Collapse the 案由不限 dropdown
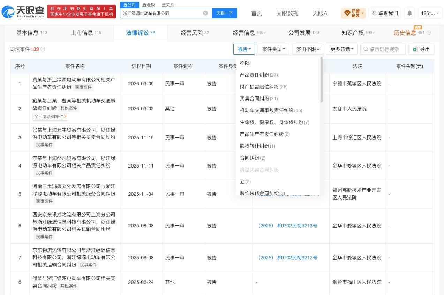 click(308, 49)
